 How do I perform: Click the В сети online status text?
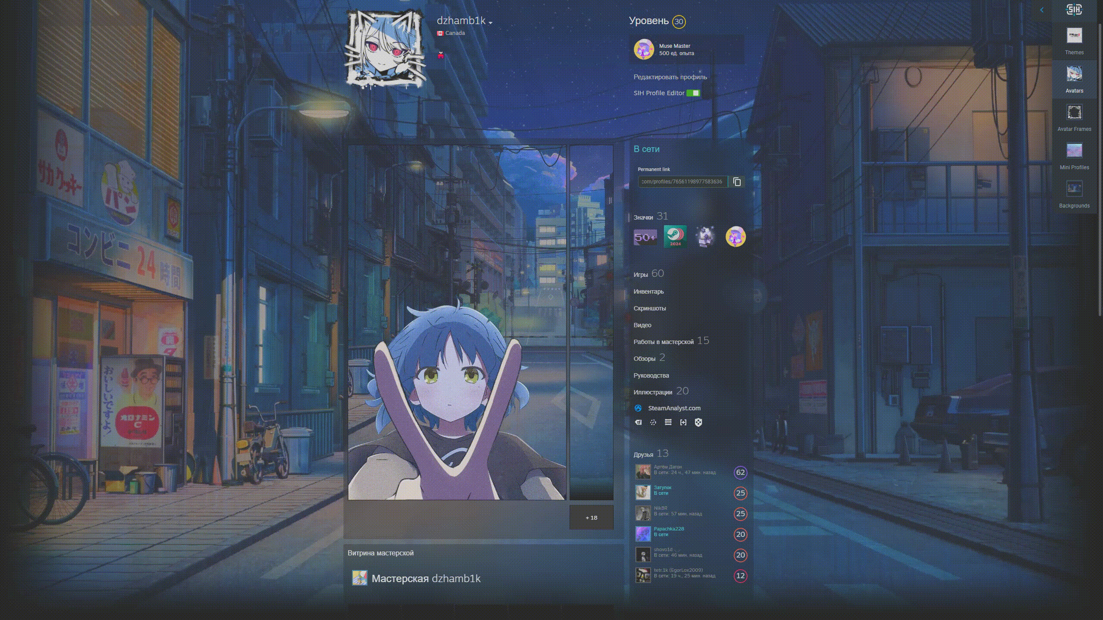646,149
